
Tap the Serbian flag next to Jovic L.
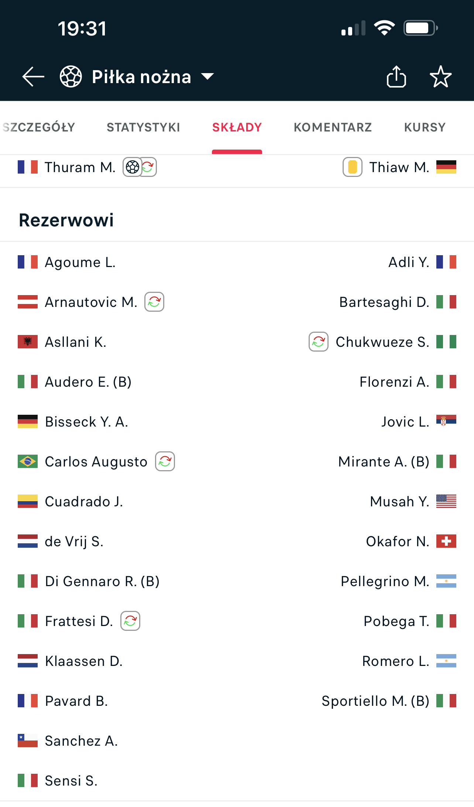tap(446, 421)
